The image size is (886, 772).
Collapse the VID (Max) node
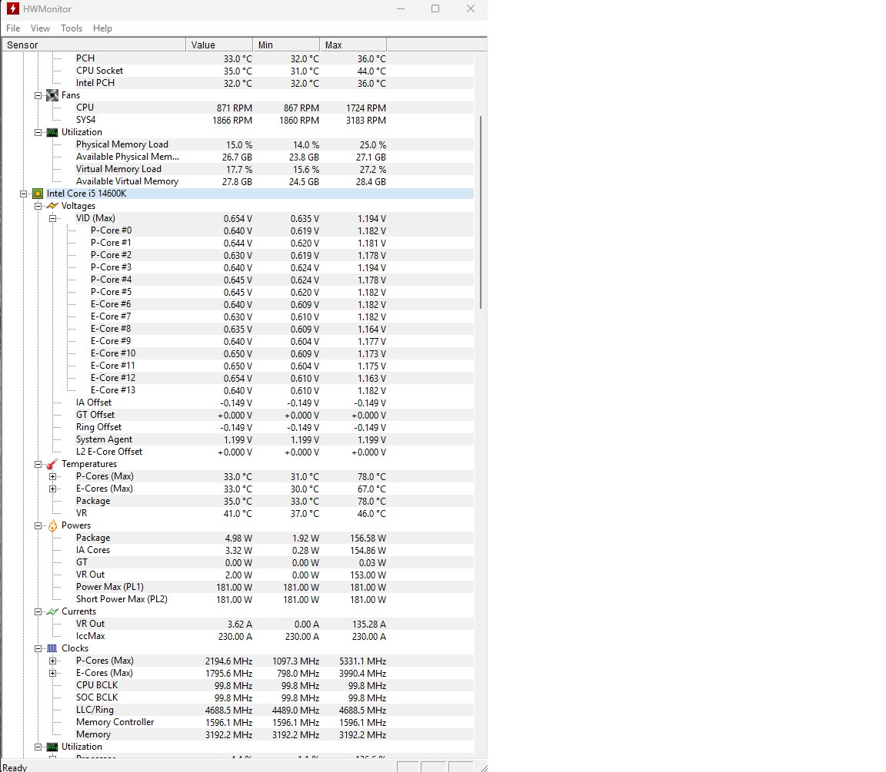click(x=52, y=218)
